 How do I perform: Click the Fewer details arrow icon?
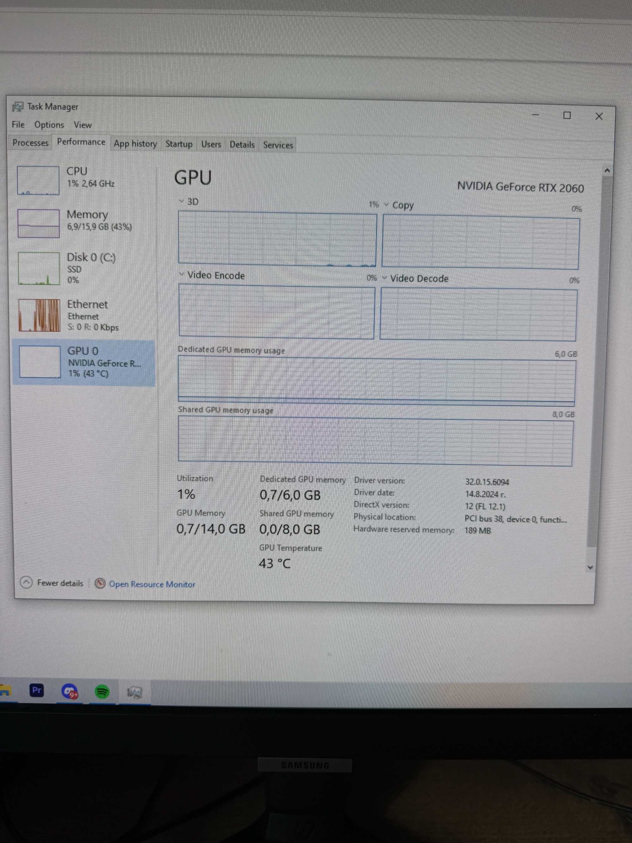(x=26, y=582)
